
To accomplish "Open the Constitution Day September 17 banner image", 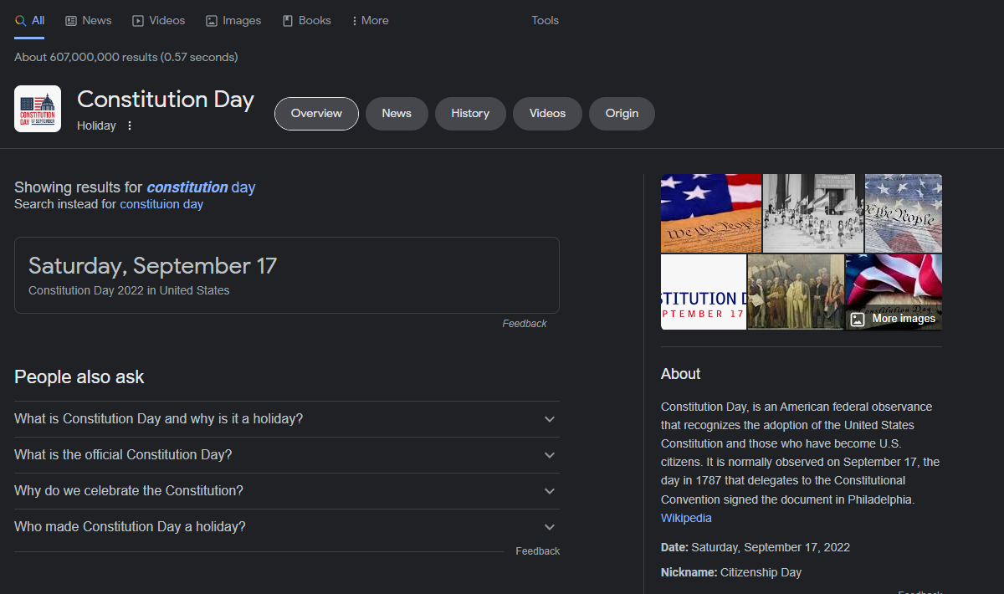I will 704,292.
